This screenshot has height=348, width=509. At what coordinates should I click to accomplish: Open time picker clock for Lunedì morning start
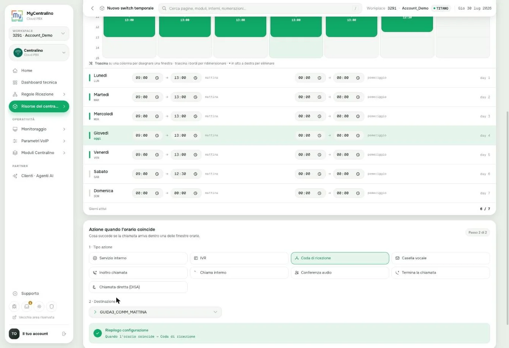coord(157,78)
